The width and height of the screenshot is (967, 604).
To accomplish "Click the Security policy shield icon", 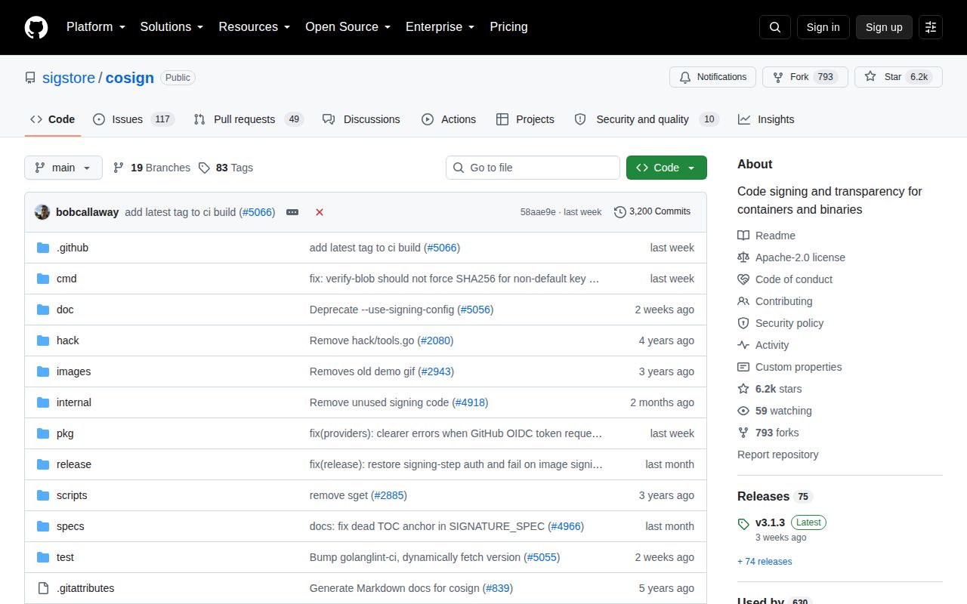I will click(x=743, y=323).
